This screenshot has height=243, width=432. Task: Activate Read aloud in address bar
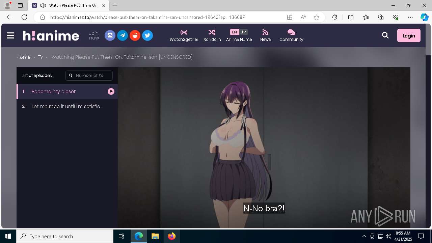point(303,17)
